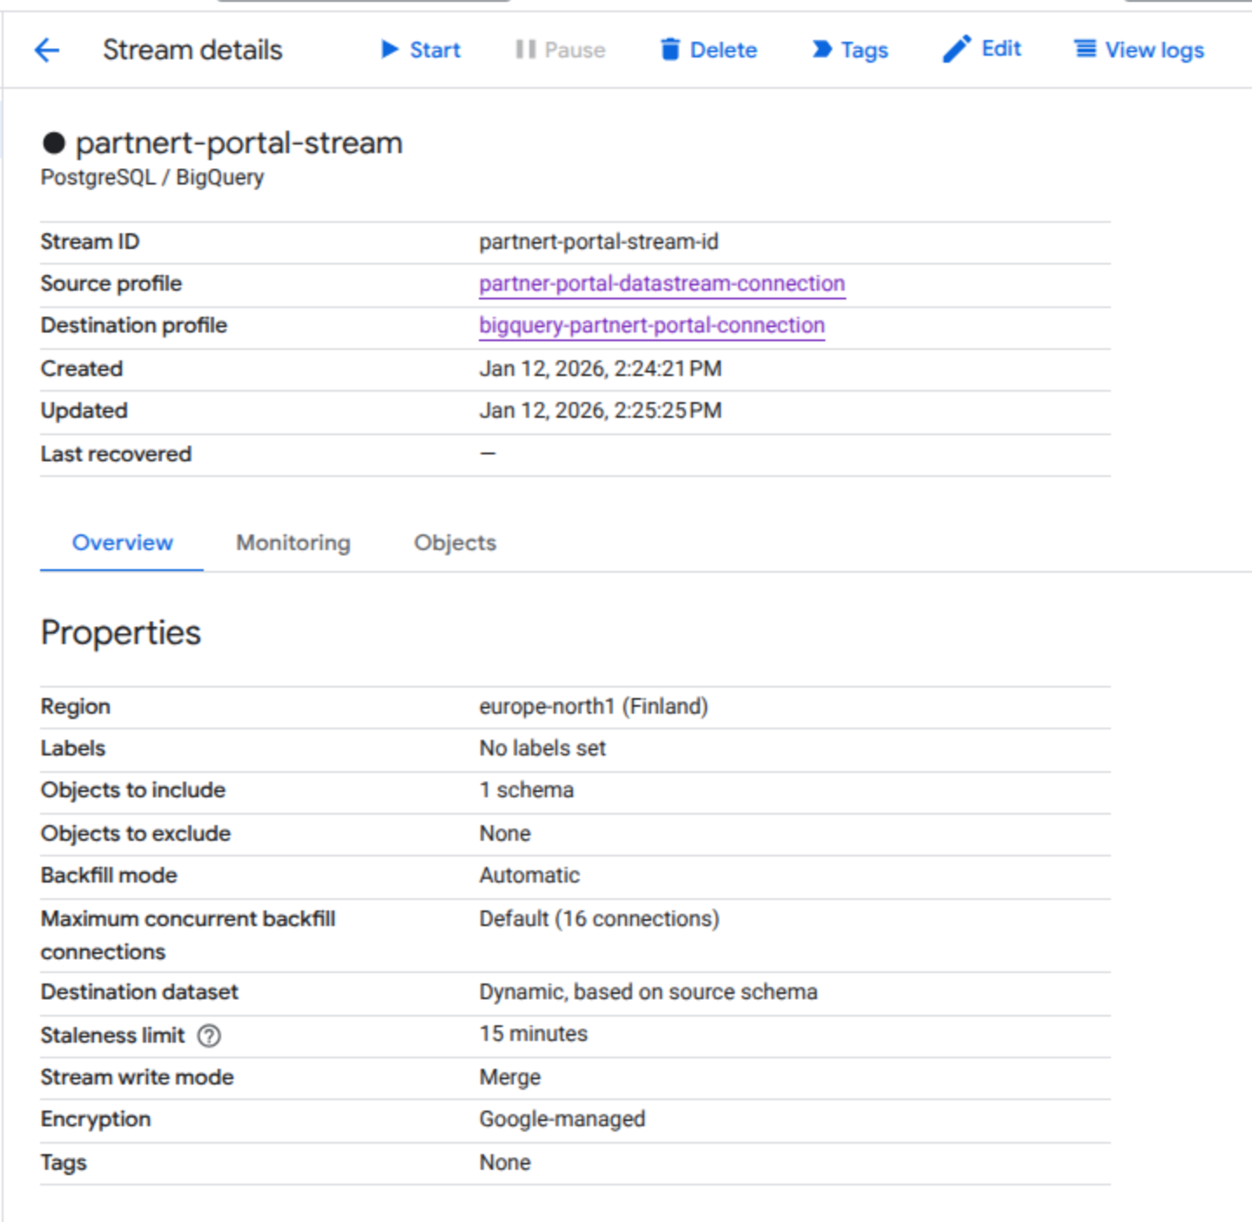Click the Tags row label in Properties
The image size is (1252, 1222).
64,1163
